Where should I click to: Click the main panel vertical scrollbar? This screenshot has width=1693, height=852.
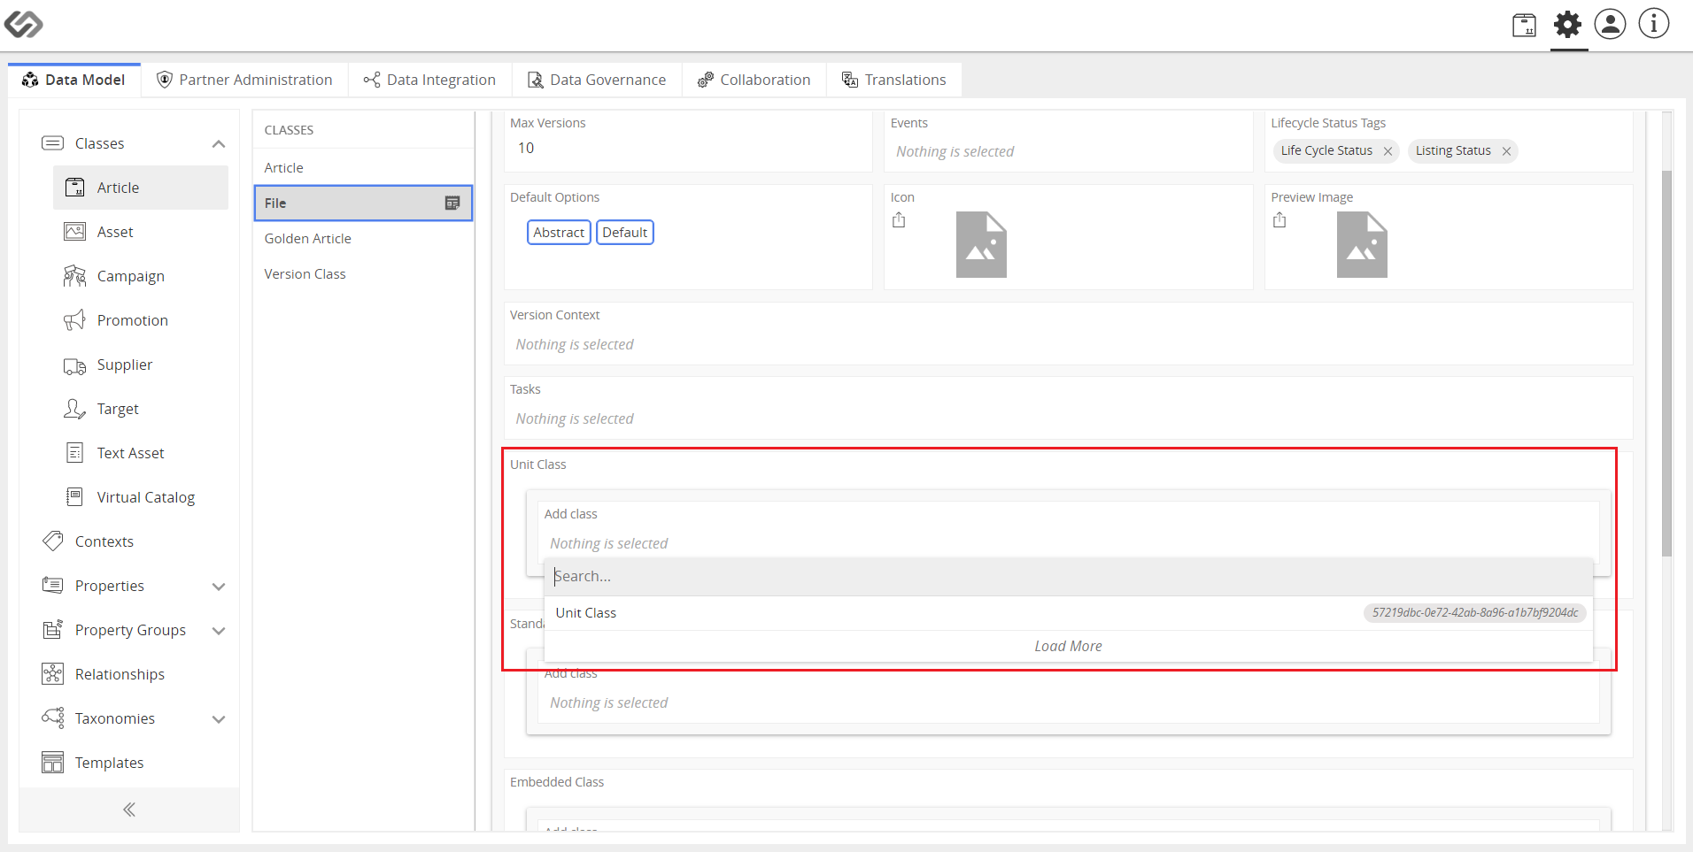(x=1666, y=363)
